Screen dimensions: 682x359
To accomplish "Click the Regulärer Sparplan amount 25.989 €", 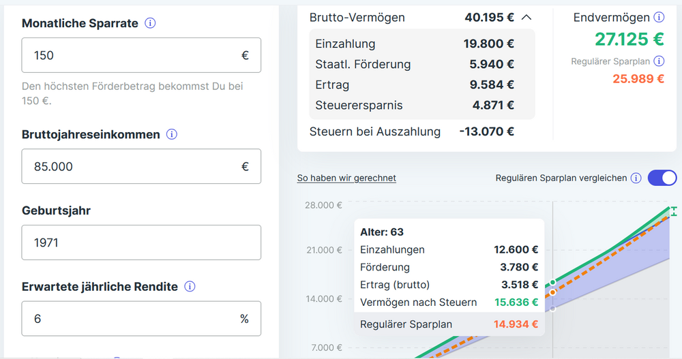I will pos(638,78).
